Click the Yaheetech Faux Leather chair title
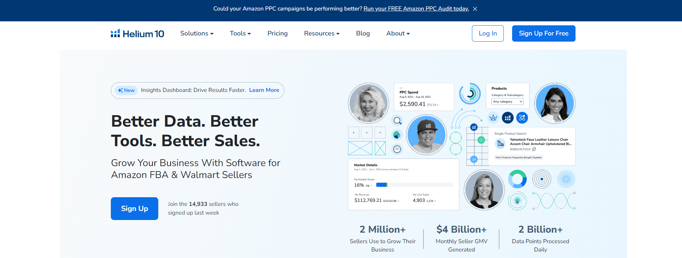 coord(541,141)
